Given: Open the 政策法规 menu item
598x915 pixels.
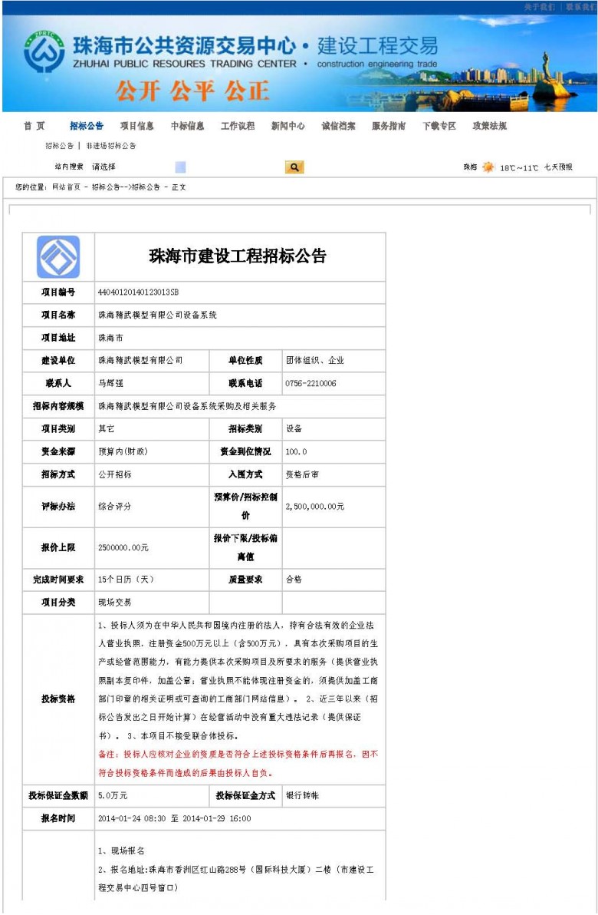Looking at the screenshot, I should pos(489,126).
